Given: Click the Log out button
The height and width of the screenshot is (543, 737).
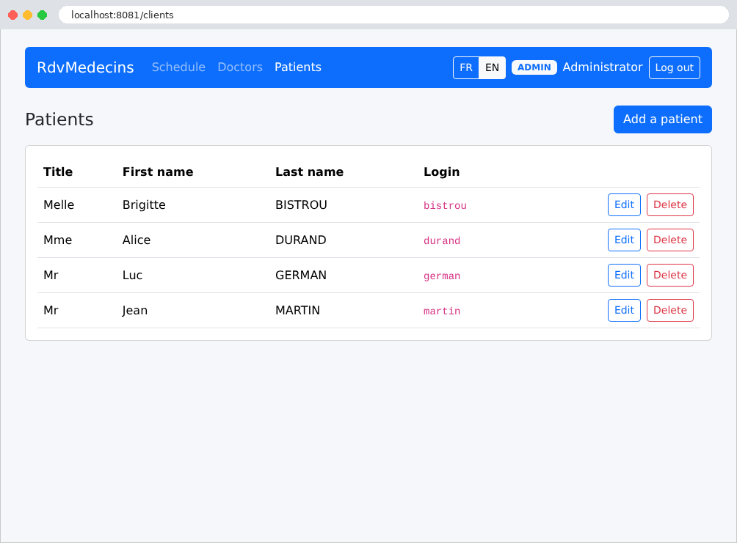Looking at the screenshot, I should (675, 67).
